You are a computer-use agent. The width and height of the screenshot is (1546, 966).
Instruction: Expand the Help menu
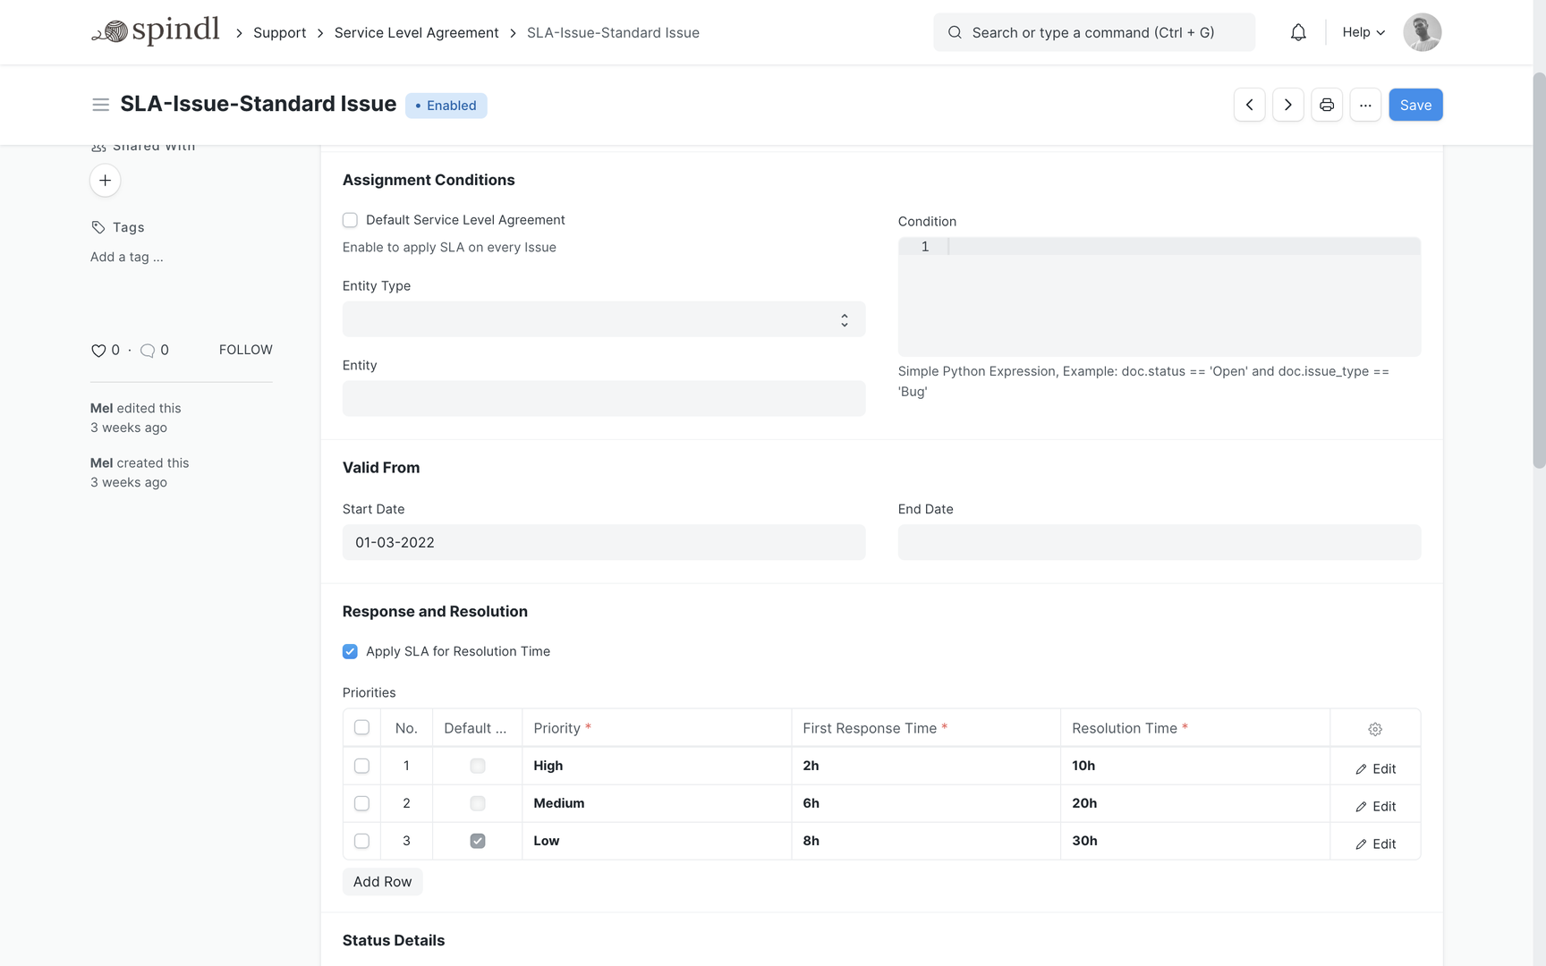tap(1363, 32)
